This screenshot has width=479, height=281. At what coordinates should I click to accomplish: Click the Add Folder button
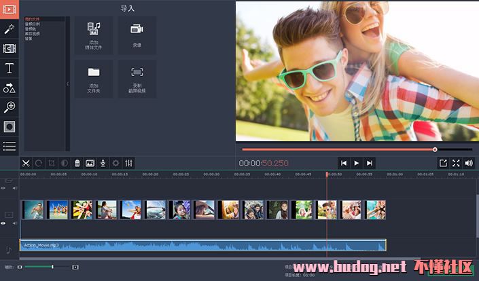pyautogui.click(x=94, y=79)
